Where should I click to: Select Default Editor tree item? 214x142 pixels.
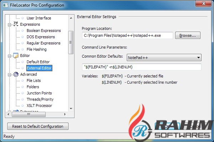point(38,62)
